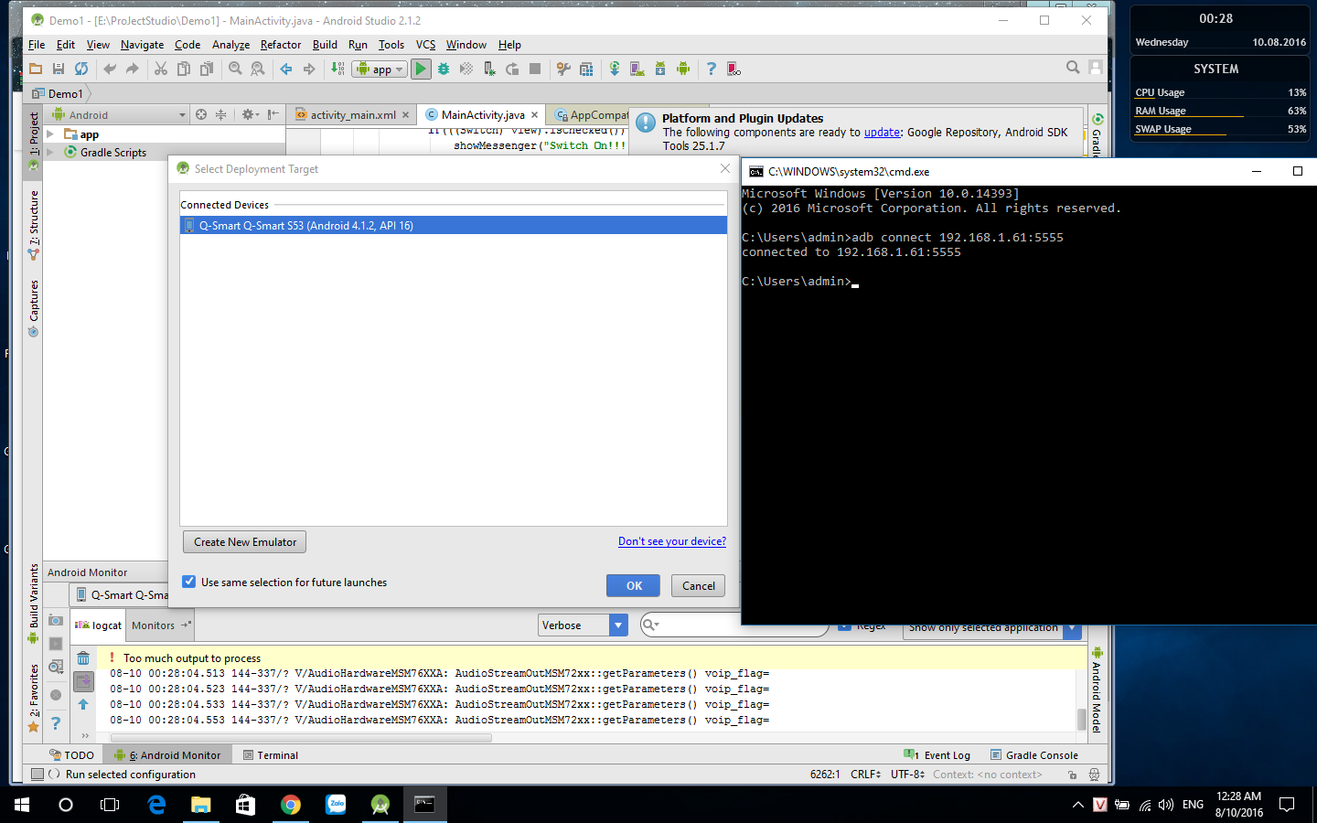
Task: Click the Redo arrow toolbar icon
Action: click(x=133, y=69)
